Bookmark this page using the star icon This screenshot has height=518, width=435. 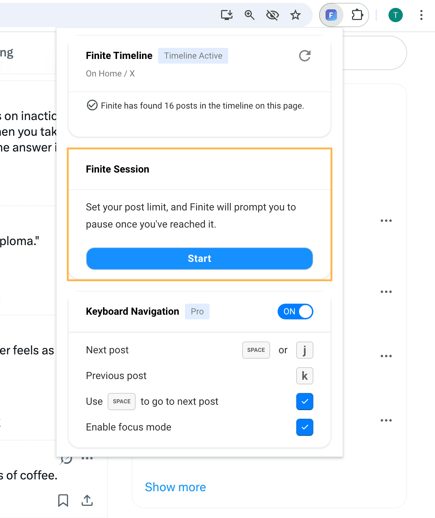pos(295,15)
